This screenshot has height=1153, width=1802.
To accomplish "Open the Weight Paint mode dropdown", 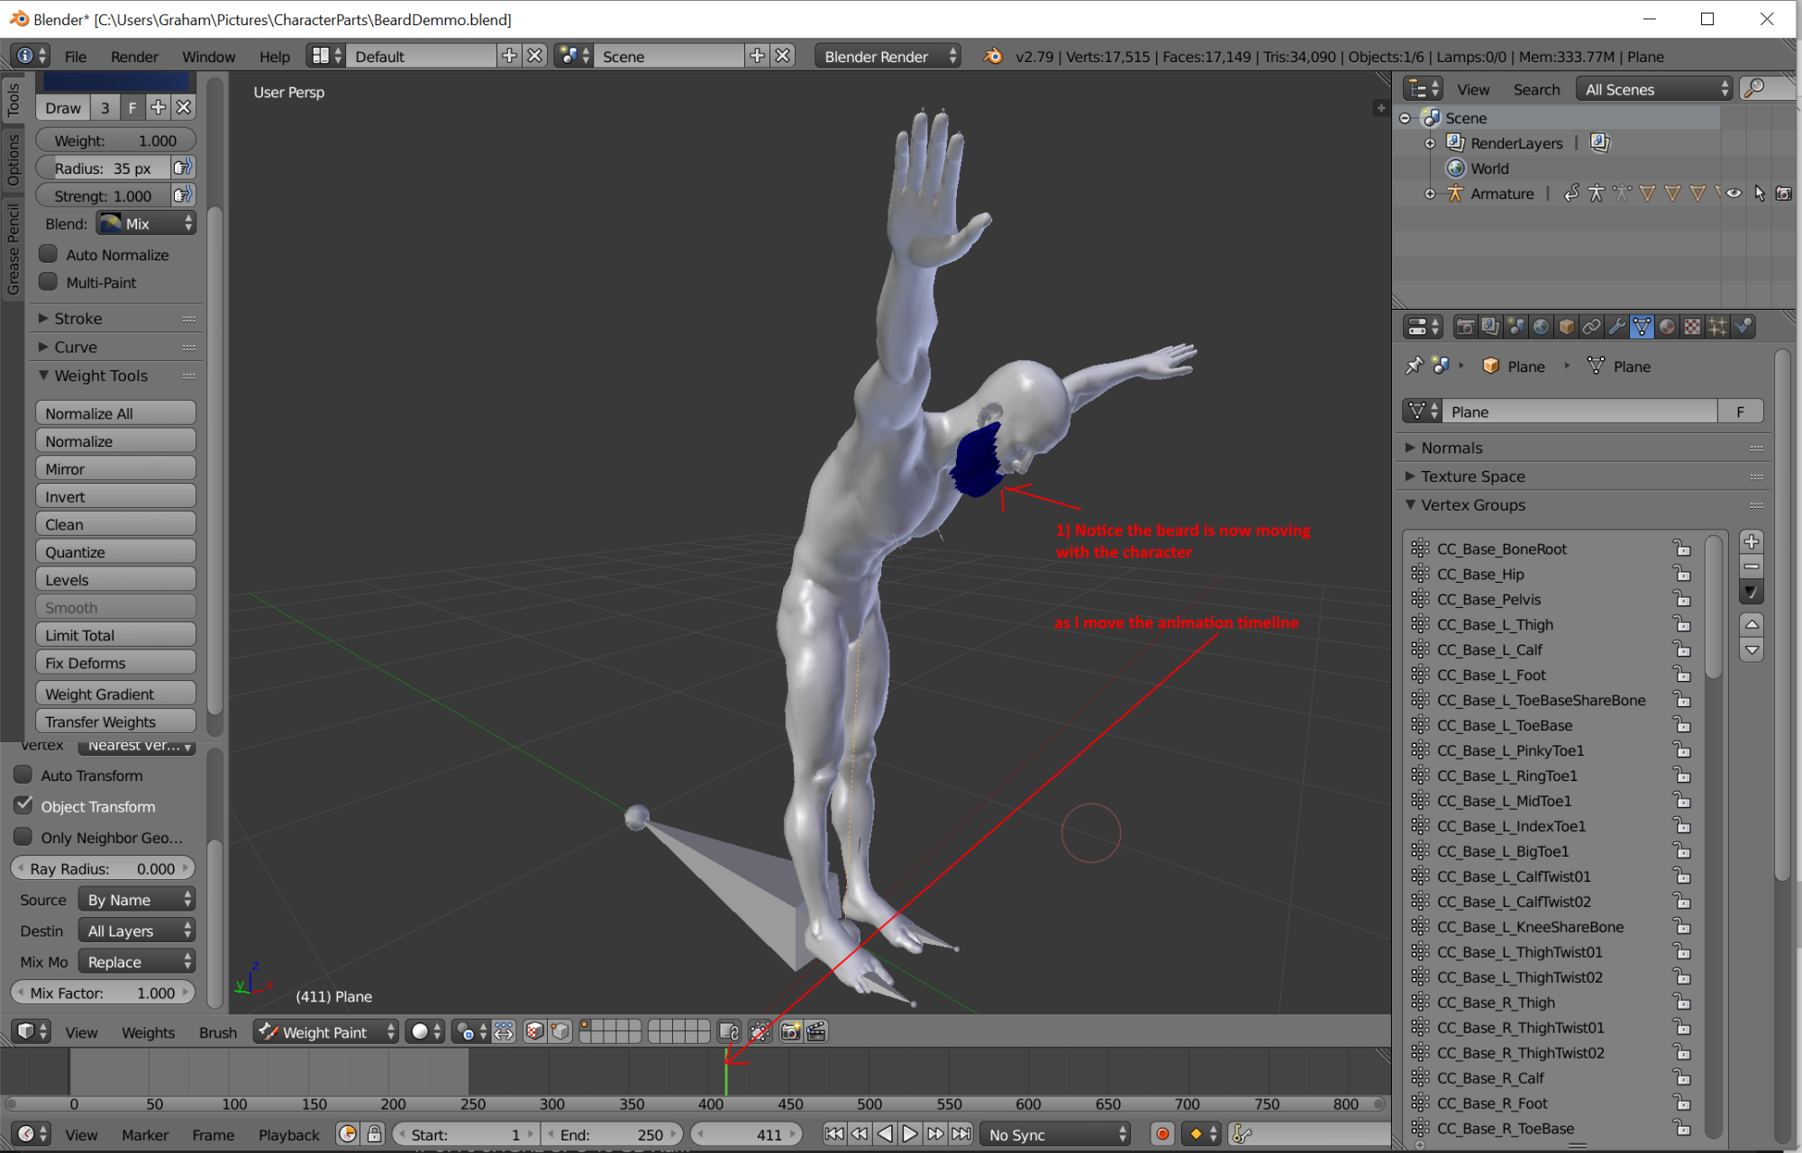I will (x=326, y=1032).
